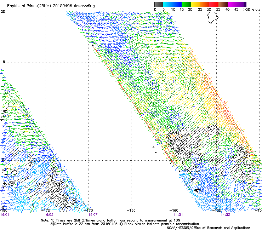Click the '30' label under the color scale
Image resolution: width=262 pixels, height=230 pixels.
(209, 10)
